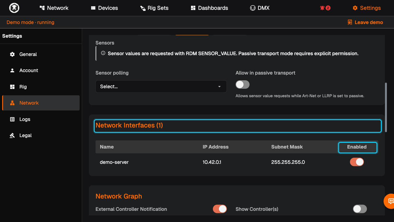Open the Sensor polling dropdown
The width and height of the screenshot is (394, 222).
161,87
